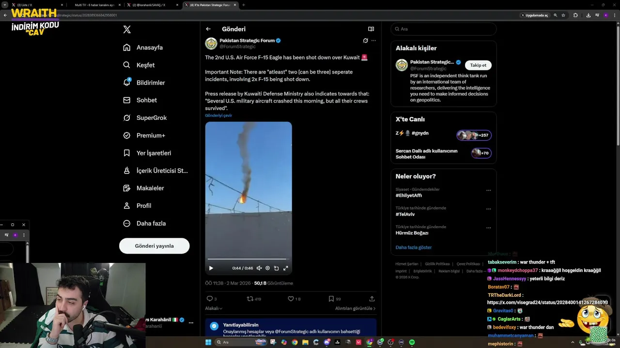Switch to the Liste / X browser tab
620x348 pixels.
[x=37, y=5]
